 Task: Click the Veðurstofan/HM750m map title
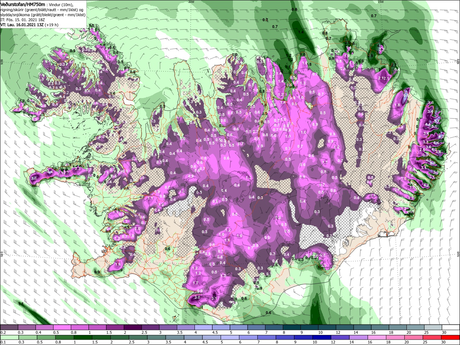pos(23,4)
